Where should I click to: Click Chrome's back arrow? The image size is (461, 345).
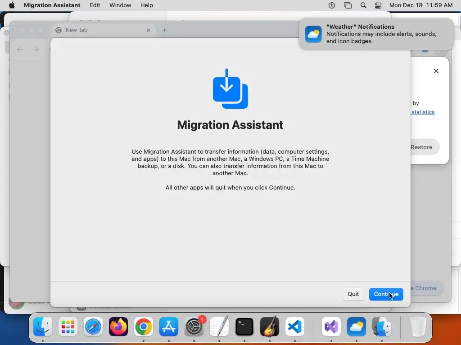coord(20,49)
